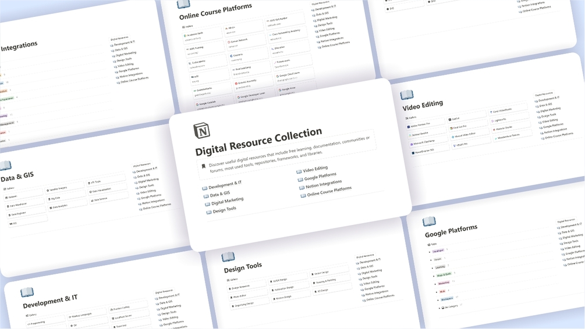Open Online Course Platforms link on central card
This screenshot has width=585, height=329.
(329, 191)
